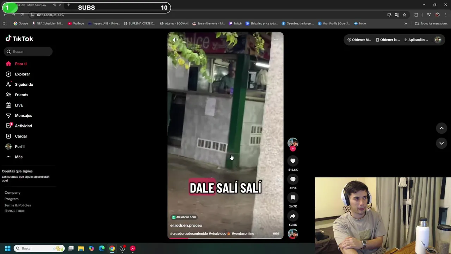Open the comments on the video
Screen dimensions: 451x254
pos(293,179)
